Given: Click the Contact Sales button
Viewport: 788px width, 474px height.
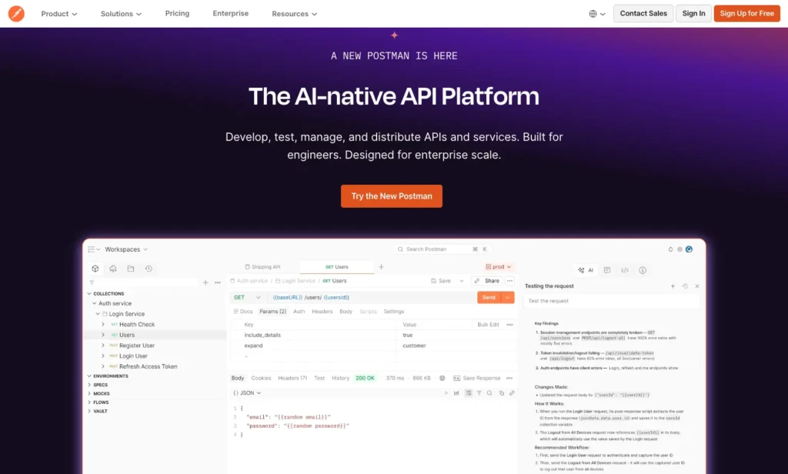Looking at the screenshot, I should tap(643, 14).
